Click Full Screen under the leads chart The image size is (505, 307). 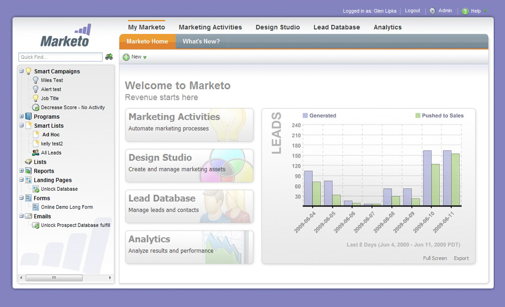tap(435, 258)
